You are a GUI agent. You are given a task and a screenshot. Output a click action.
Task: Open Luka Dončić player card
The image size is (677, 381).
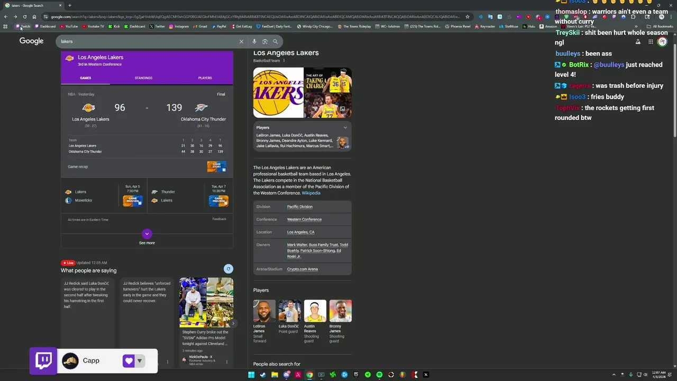pos(289,317)
